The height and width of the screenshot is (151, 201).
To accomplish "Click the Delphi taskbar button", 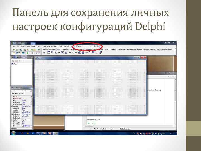I will [56, 133].
